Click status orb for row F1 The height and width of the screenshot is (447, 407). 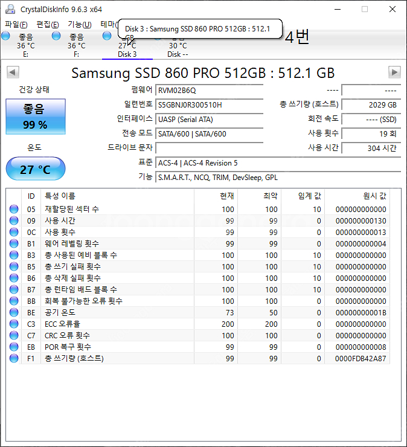[14, 358]
